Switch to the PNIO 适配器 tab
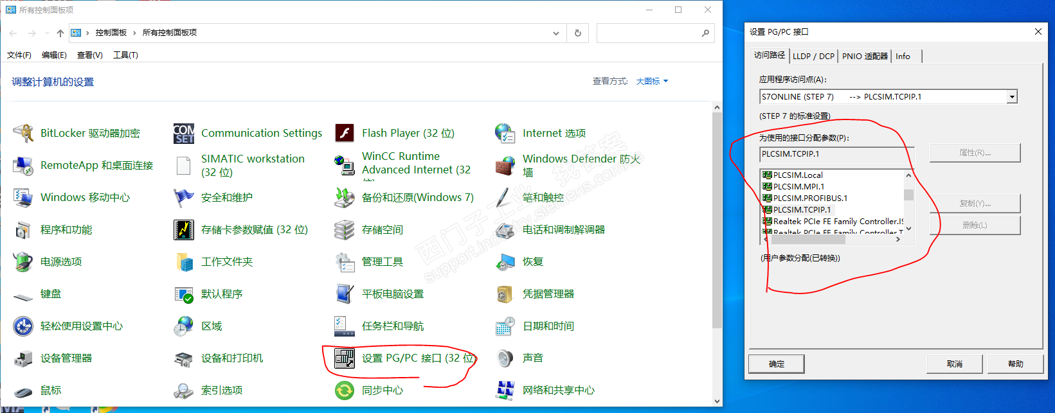 [x=865, y=56]
